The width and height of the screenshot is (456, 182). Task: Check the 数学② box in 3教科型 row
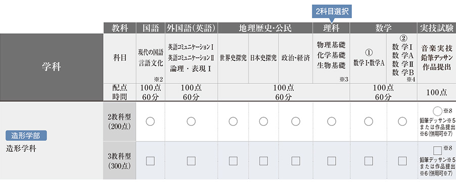(402, 161)
